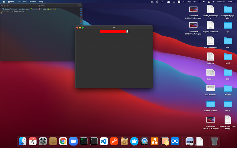237x148 pixels.
Task: Open Spotlight search in menu bar
Action: tap(199, 2)
